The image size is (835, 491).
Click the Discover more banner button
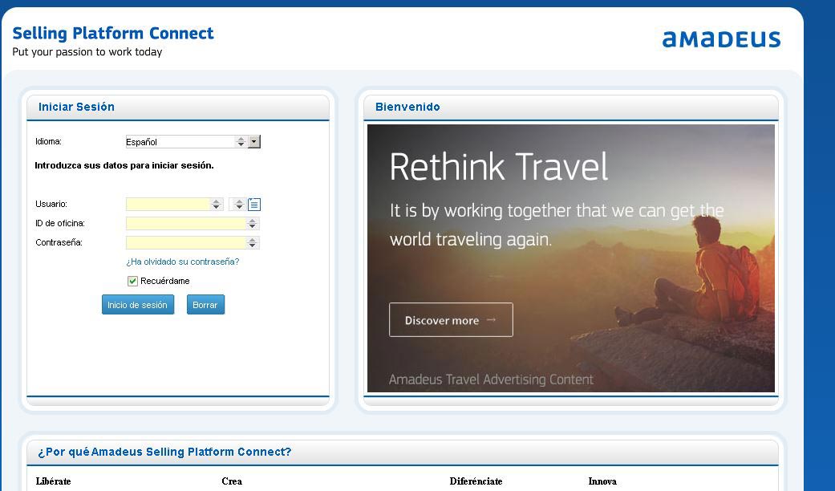click(x=451, y=320)
